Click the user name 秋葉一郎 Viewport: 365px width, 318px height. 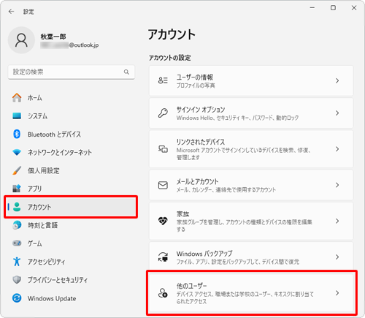click(53, 37)
